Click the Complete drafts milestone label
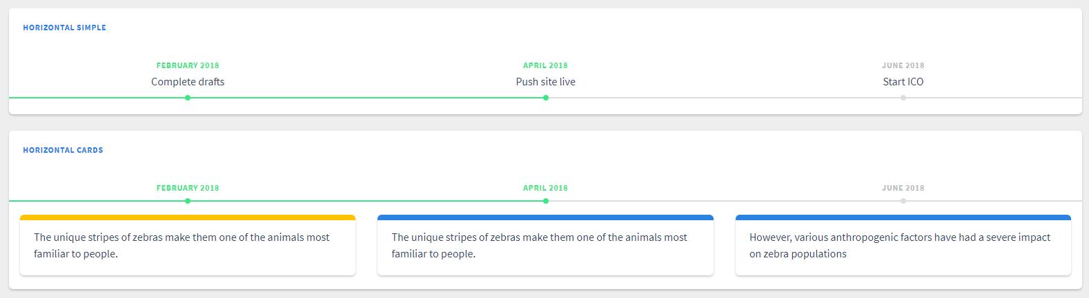This screenshot has height=298, width=1089. pyautogui.click(x=188, y=82)
